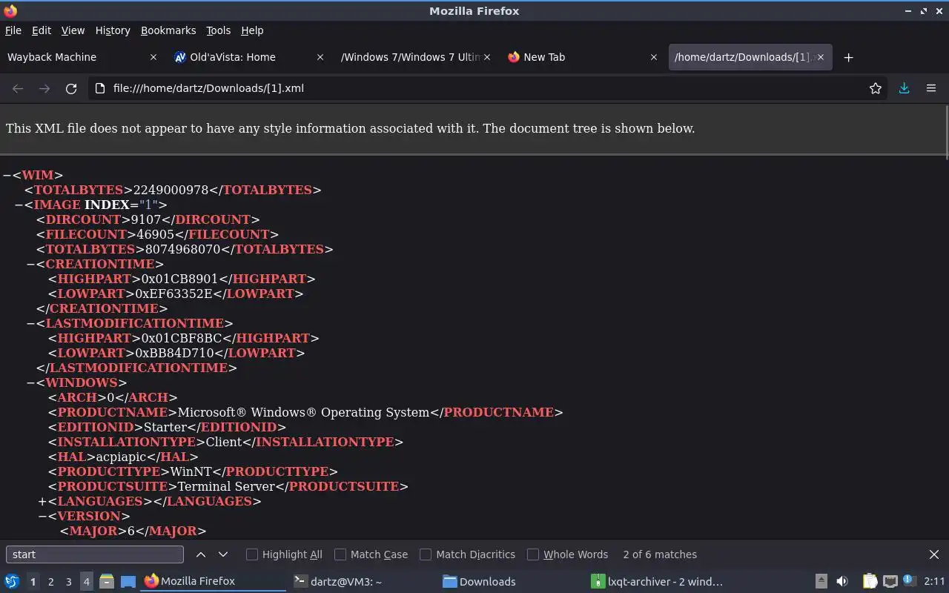The width and height of the screenshot is (949, 593).
Task: Click the page icon in address bar
Action: pos(100,88)
